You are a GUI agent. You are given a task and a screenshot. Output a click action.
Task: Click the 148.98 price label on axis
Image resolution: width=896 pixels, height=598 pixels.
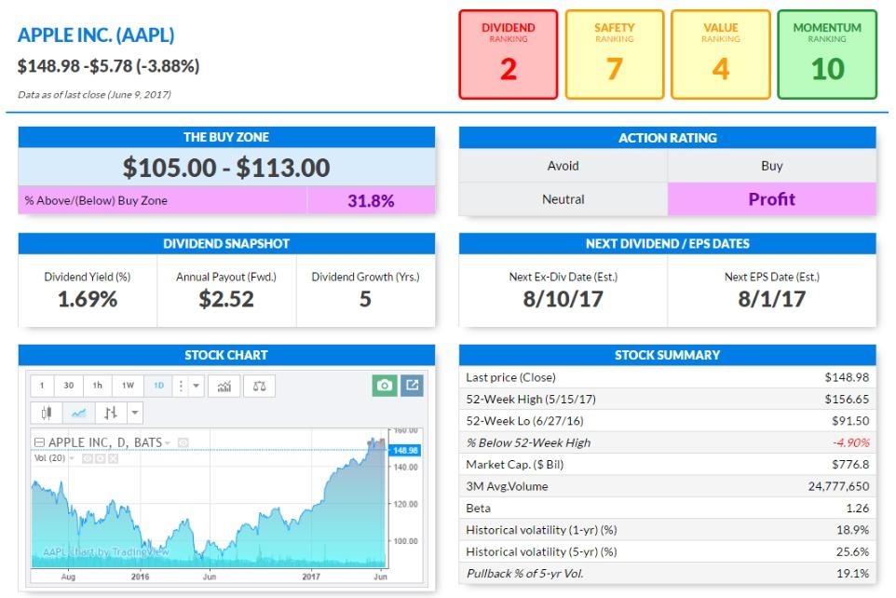407,450
